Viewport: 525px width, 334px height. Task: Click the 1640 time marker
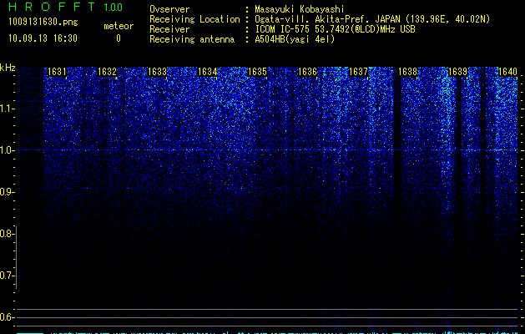[x=507, y=72]
